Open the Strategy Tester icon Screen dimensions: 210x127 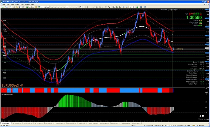pyautogui.click(x=23, y=7)
